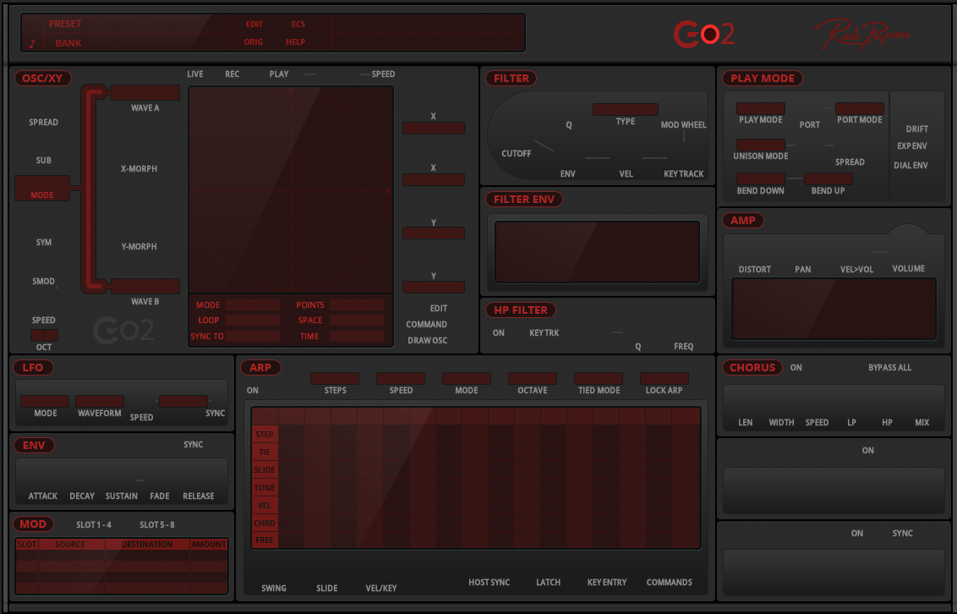Open the ECS menu
This screenshot has height=614, width=957.
point(298,25)
